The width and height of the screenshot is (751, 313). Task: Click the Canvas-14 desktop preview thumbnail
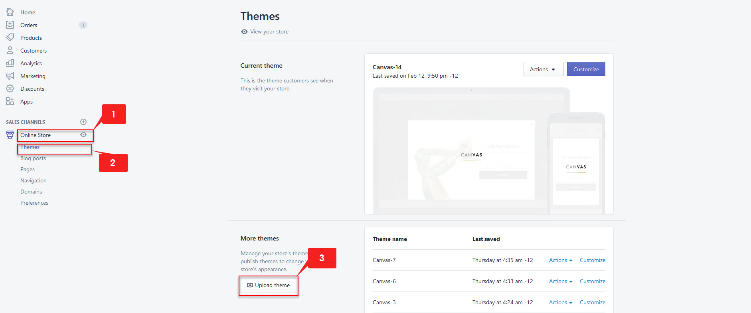[471, 151]
